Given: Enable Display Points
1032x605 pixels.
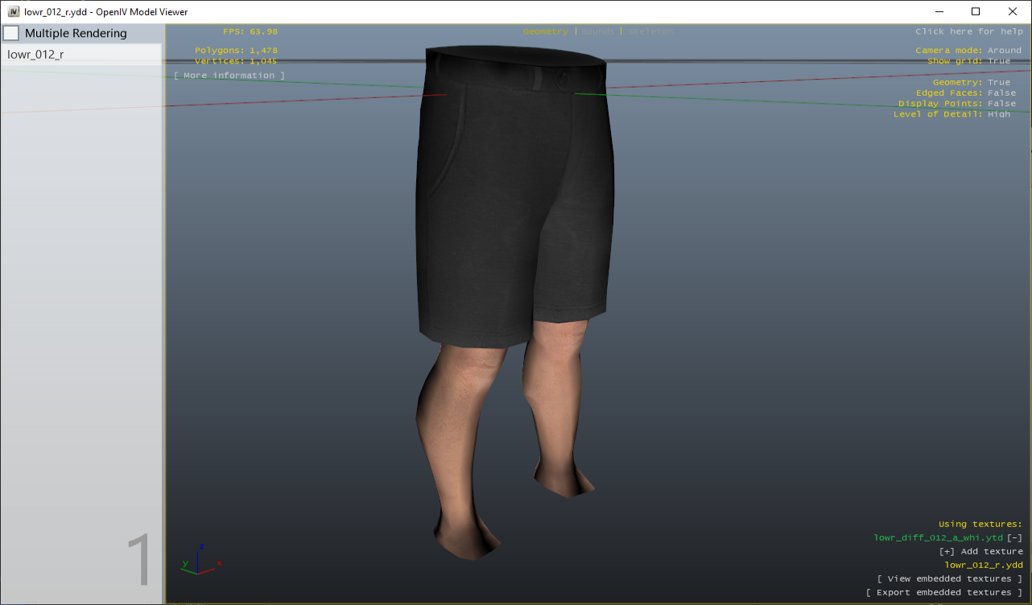Looking at the screenshot, I should click(x=958, y=103).
